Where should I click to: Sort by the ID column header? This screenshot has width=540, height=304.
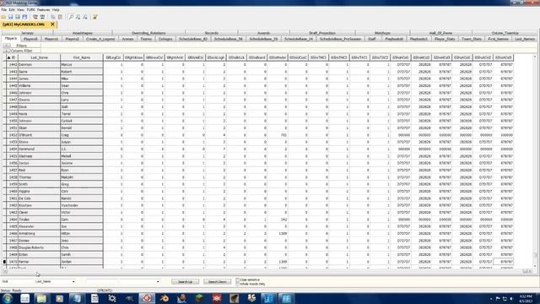[12, 57]
